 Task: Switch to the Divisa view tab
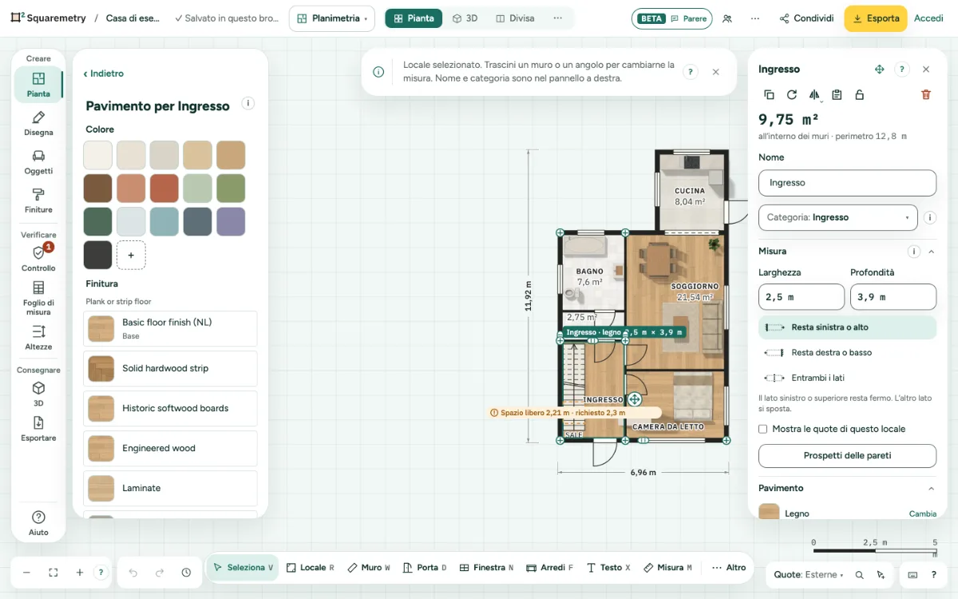[x=515, y=18]
